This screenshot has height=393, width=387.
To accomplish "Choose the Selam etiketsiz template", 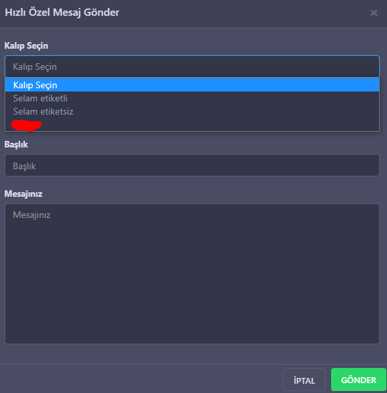I will 192,111.
